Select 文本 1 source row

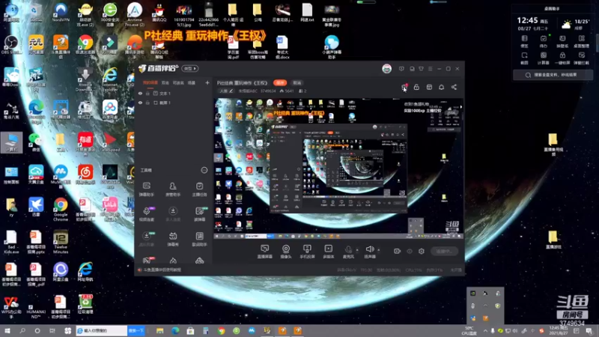(173, 93)
